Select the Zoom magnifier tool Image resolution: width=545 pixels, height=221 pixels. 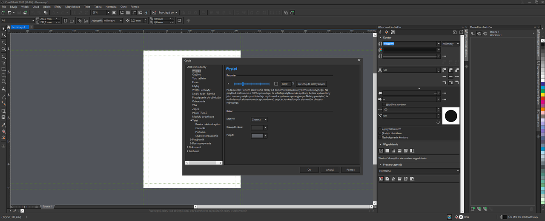click(3, 49)
